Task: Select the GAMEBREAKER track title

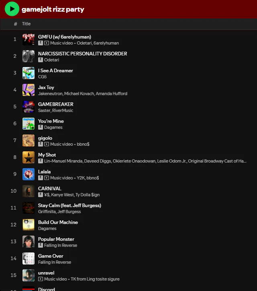Action: pos(56,104)
